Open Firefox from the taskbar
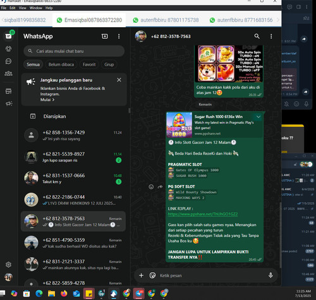The image size is (316, 300). 64,293
